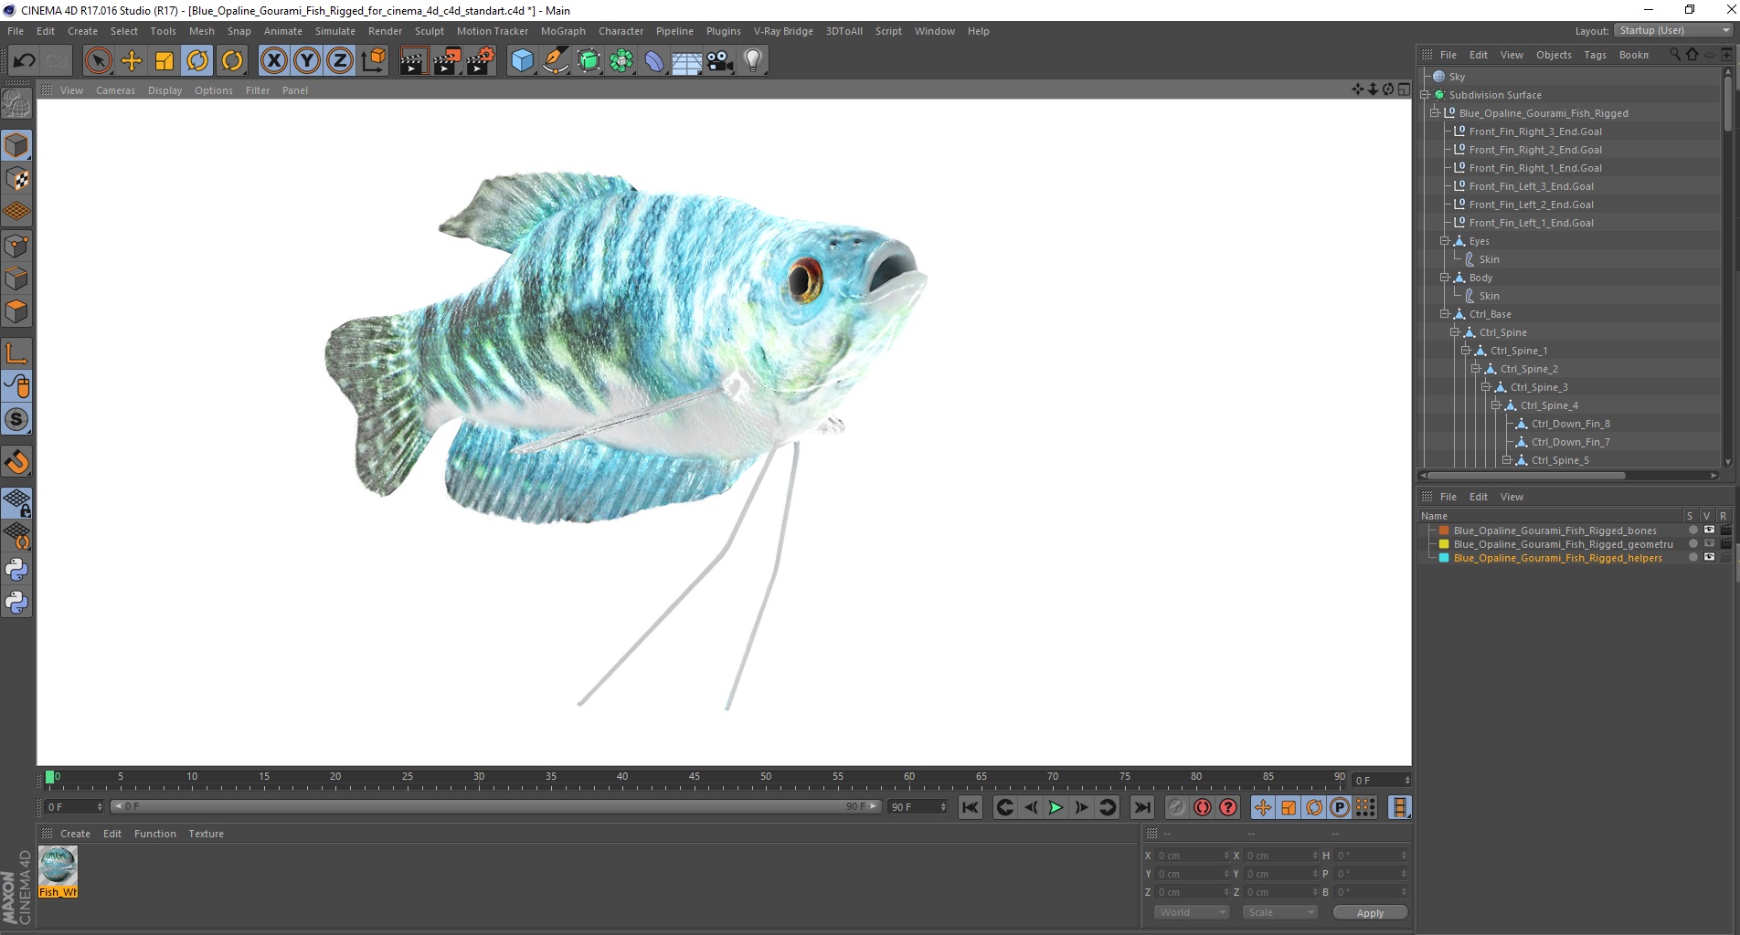
Task: Activate the Scale tool
Action: [164, 61]
